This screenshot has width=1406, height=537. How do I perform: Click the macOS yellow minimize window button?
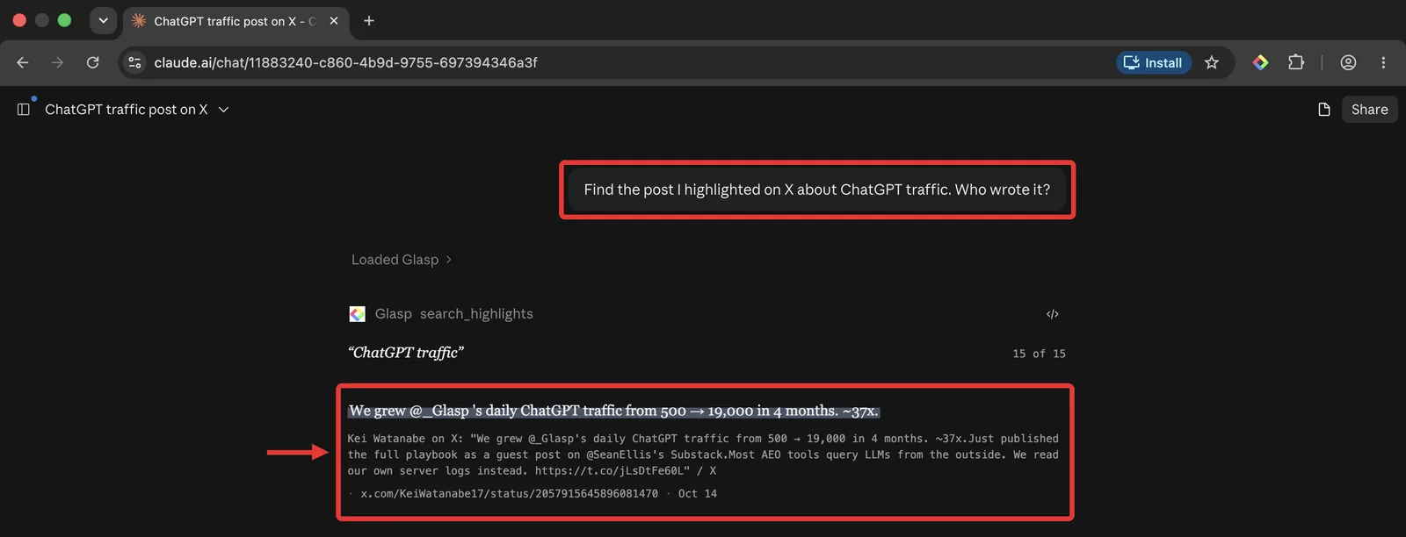coord(41,20)
